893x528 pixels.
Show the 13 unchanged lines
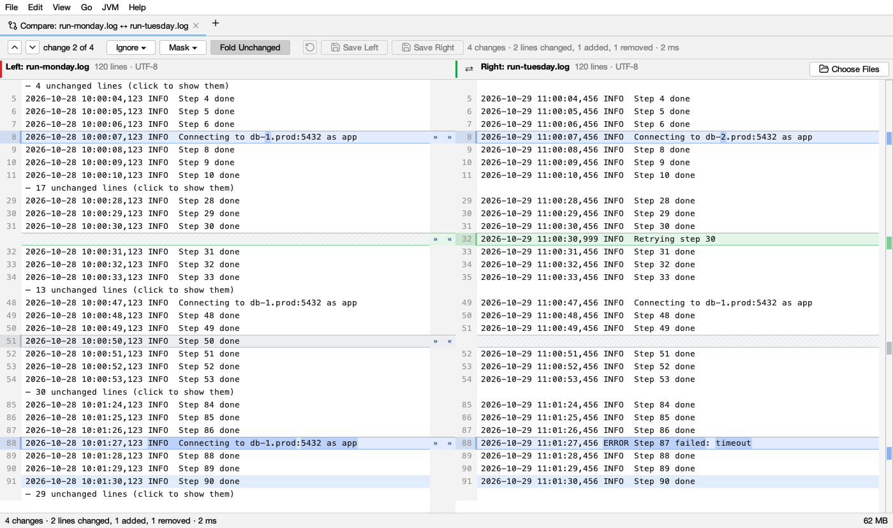coord(129,290)
